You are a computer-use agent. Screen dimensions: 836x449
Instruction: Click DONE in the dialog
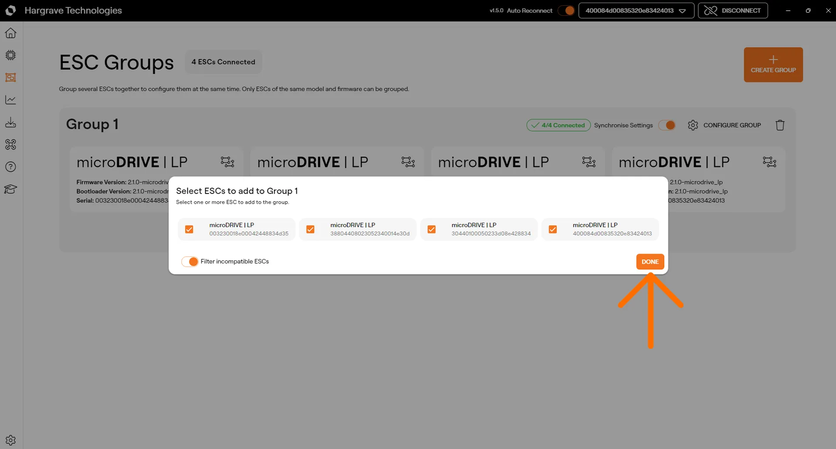(x=650, y=262)
